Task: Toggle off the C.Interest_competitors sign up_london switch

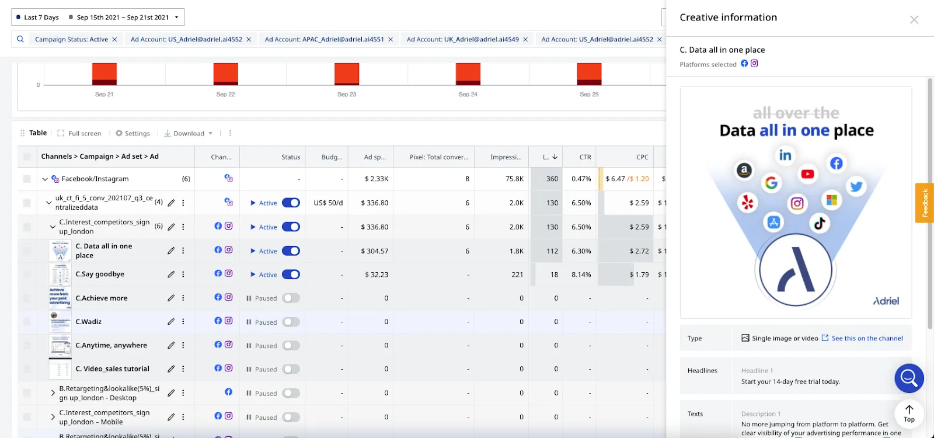Action: (291, 227)
